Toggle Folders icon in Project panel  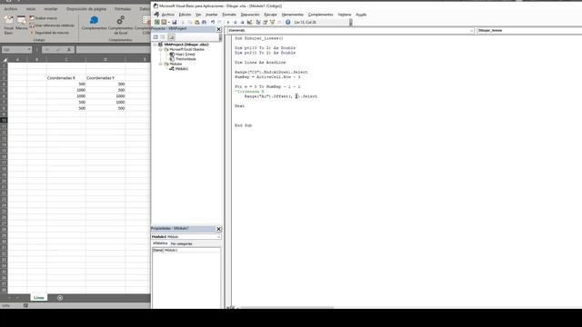171,37
